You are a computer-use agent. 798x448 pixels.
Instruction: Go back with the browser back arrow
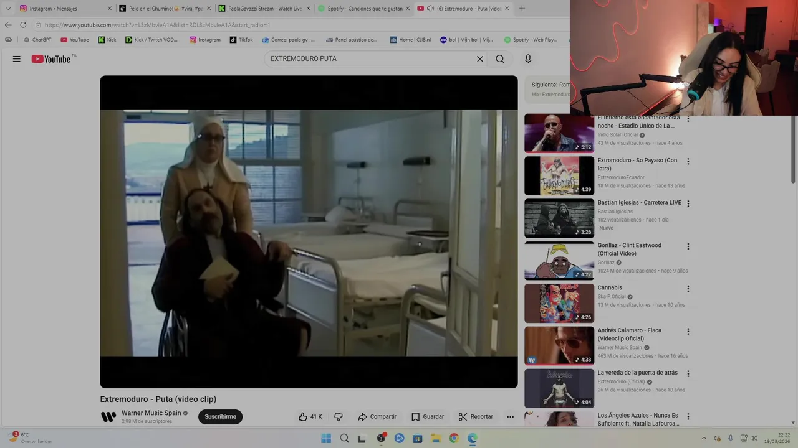coord(7,25)
